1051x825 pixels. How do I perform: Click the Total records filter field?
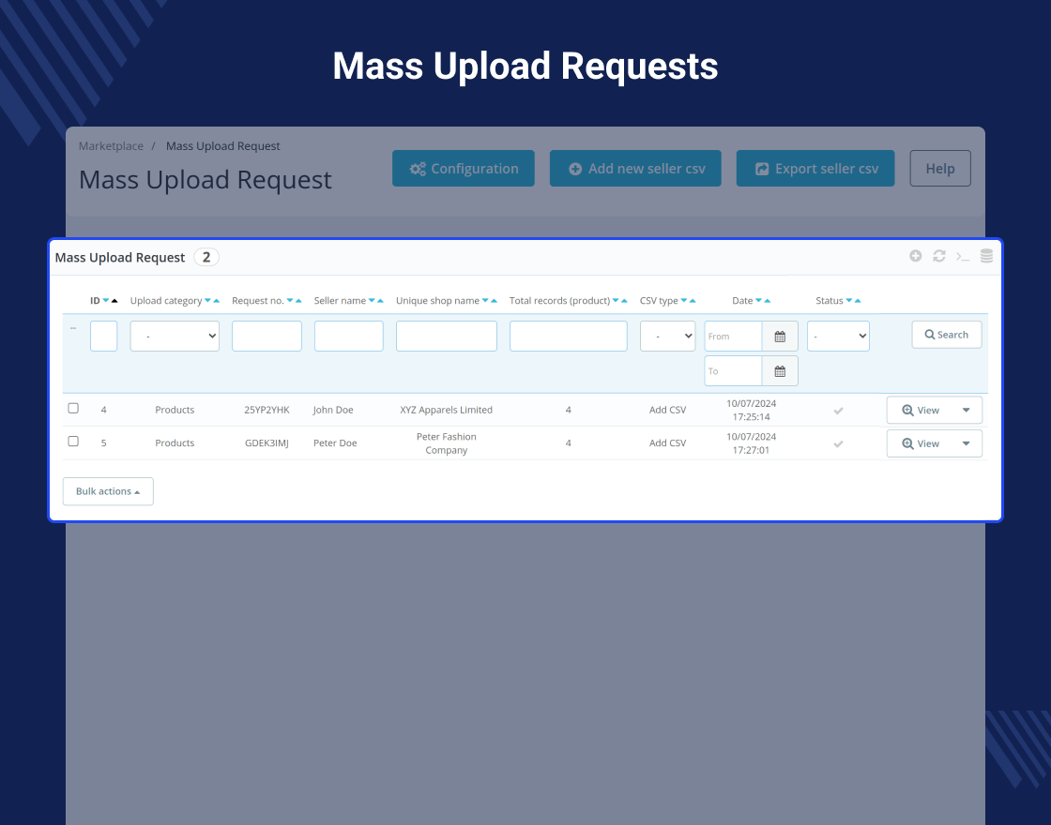click(569, 337)
